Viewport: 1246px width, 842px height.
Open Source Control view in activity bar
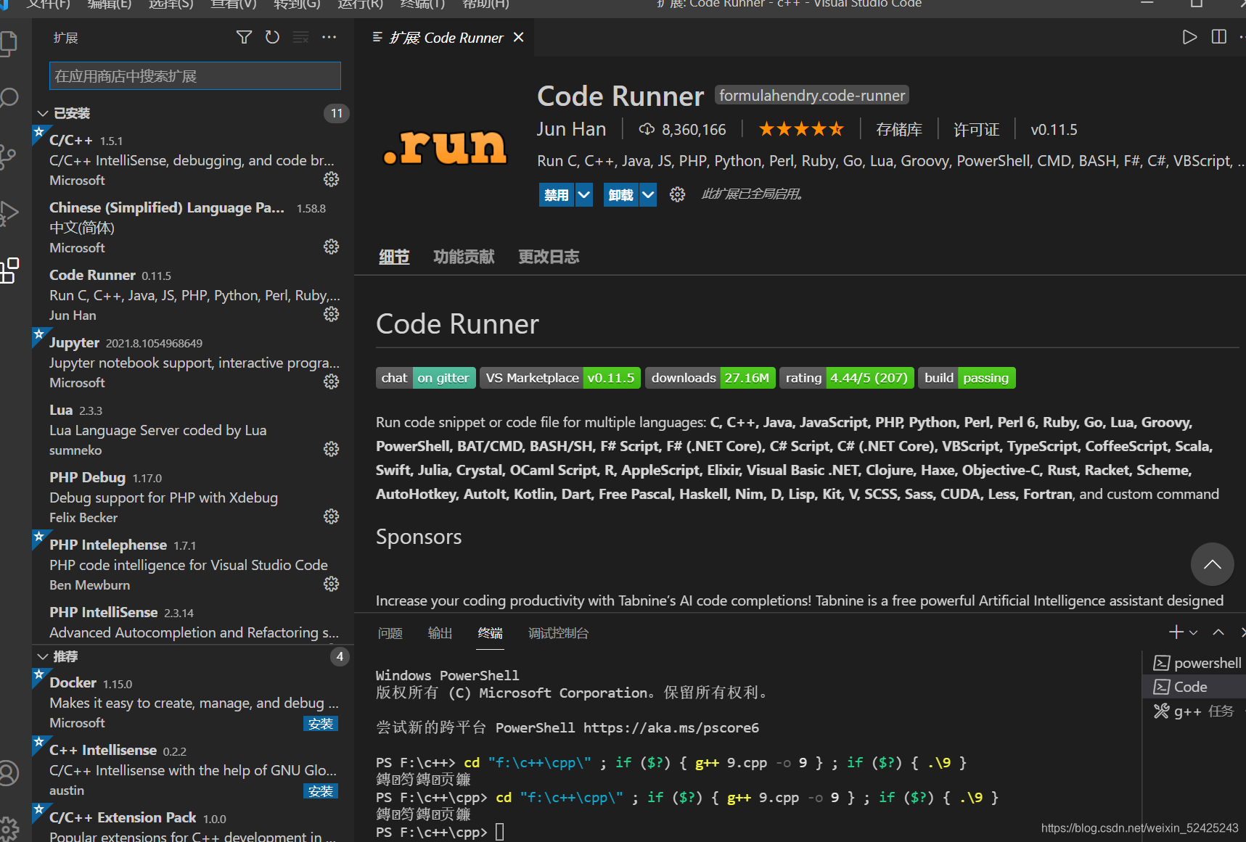[7, 157]
